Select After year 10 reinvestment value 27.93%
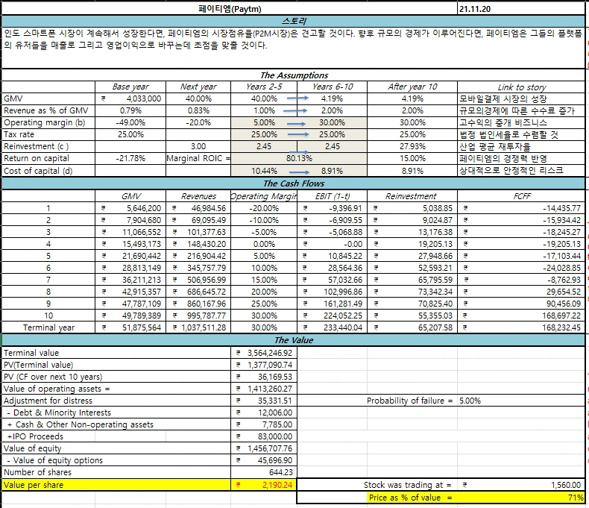Screen dimensions: 589x508 (x=412, y=146)
